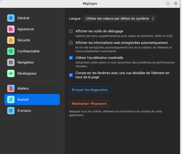
Task: Click the Avancé sliders icon
Action: coord(11,100)
